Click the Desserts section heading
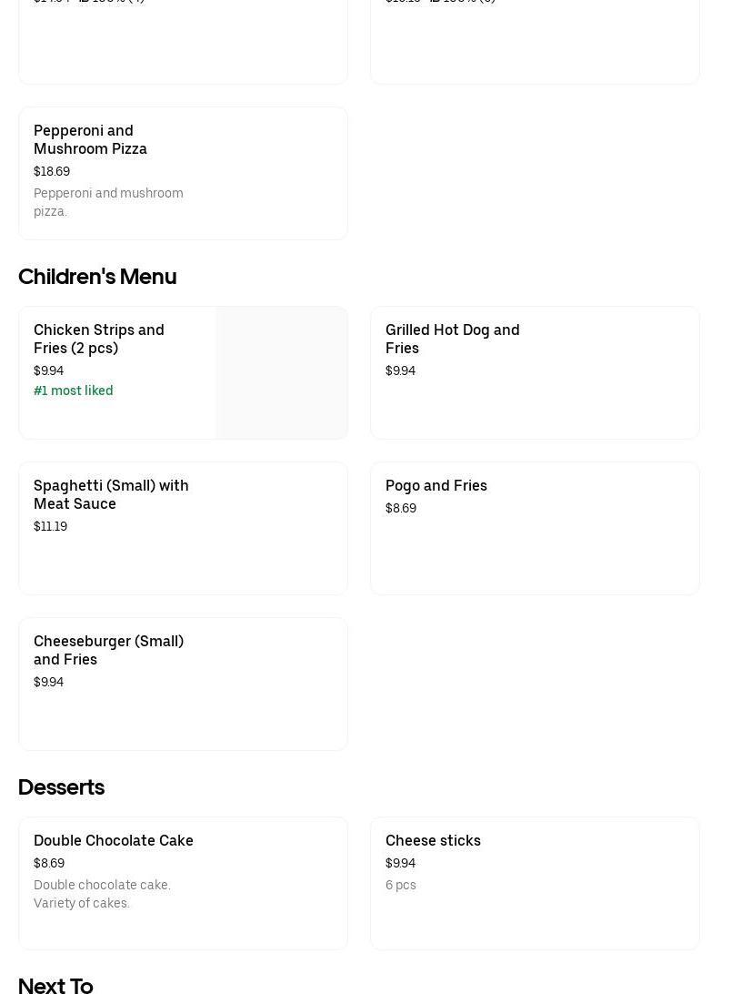The width and height of the screenshot is (731, 994). point(61,787)
